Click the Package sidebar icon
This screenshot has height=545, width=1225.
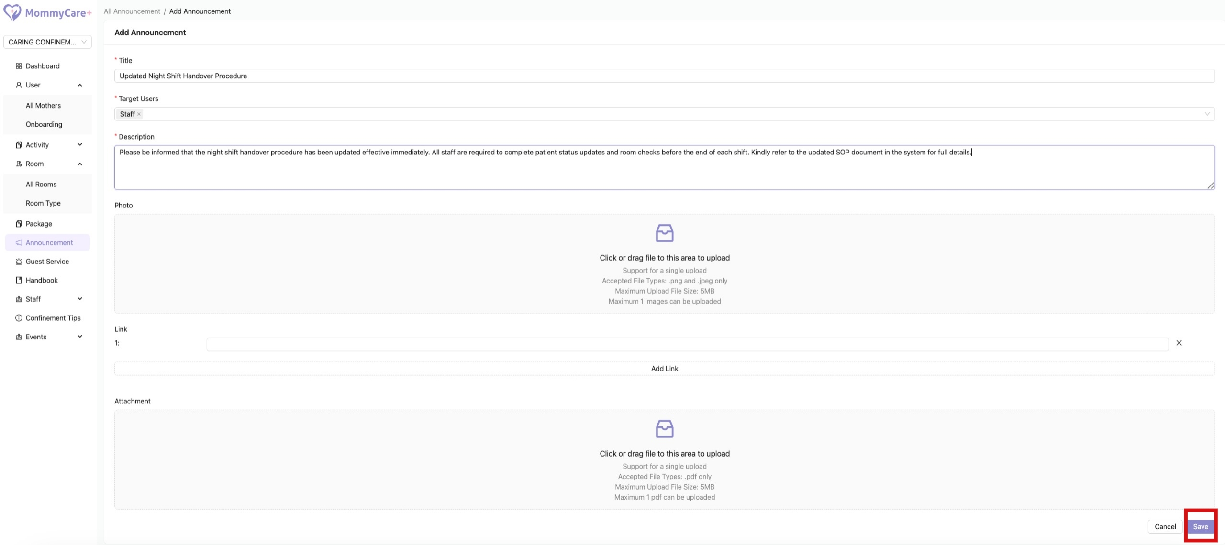point(19,224)
